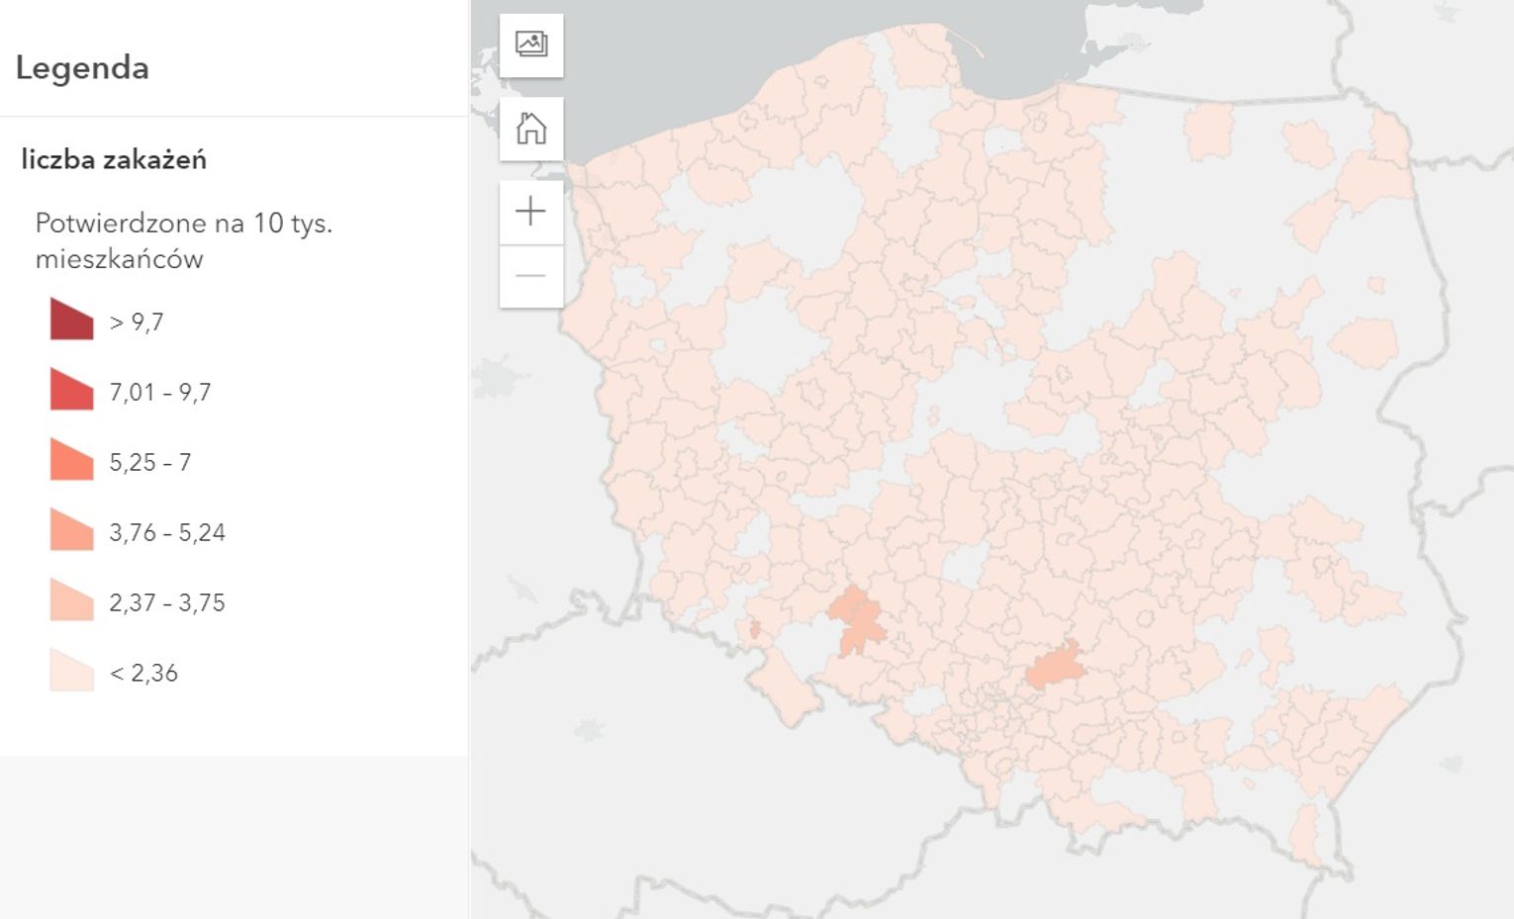
Task: Select the color swatch for 7,01 - 9,7
Action: pos(71,391)
